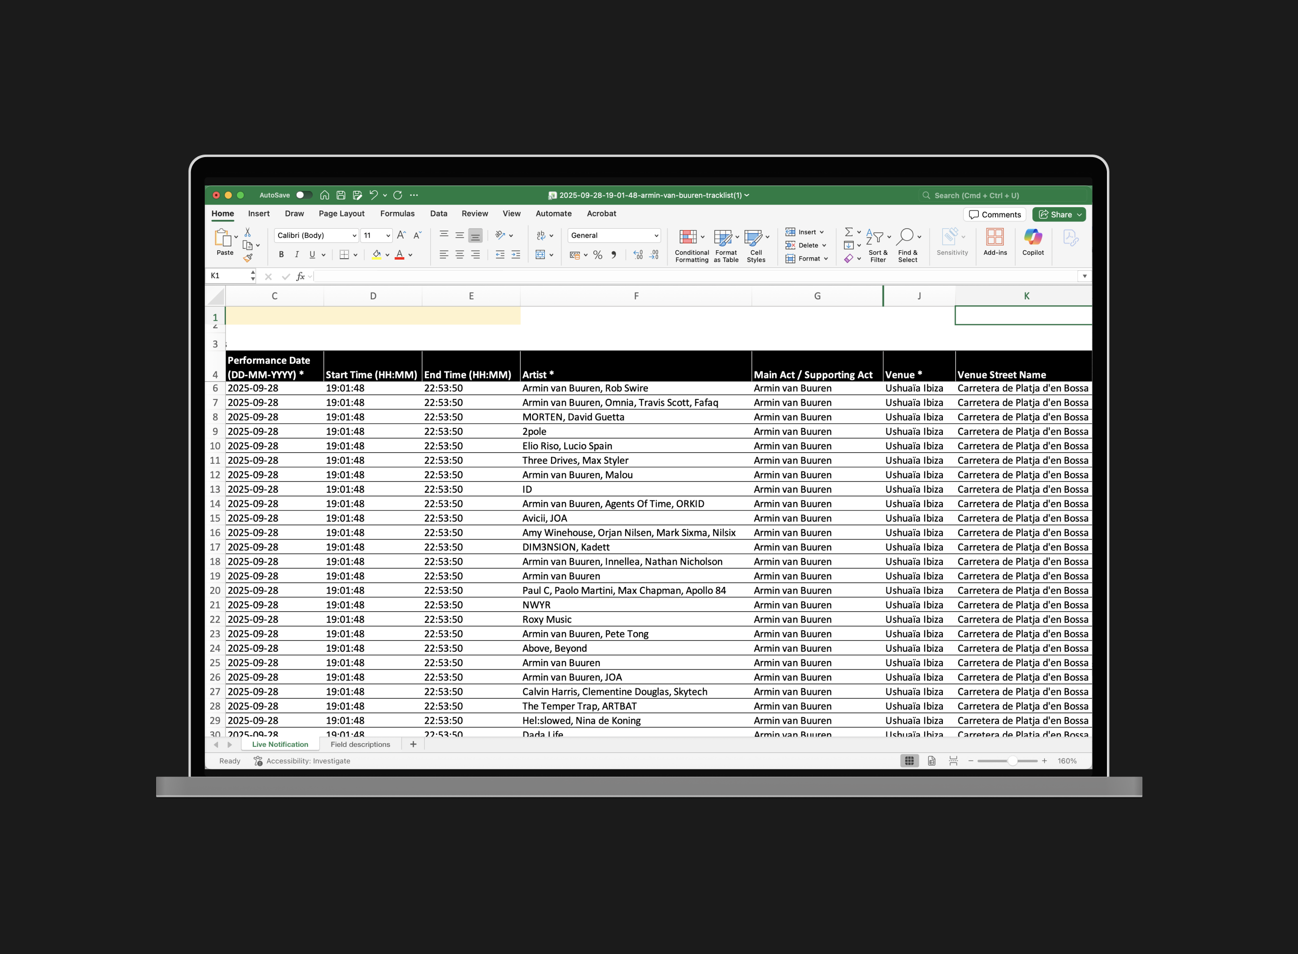
Task: Open the font color picker
Action: click(x=410, y=255)
